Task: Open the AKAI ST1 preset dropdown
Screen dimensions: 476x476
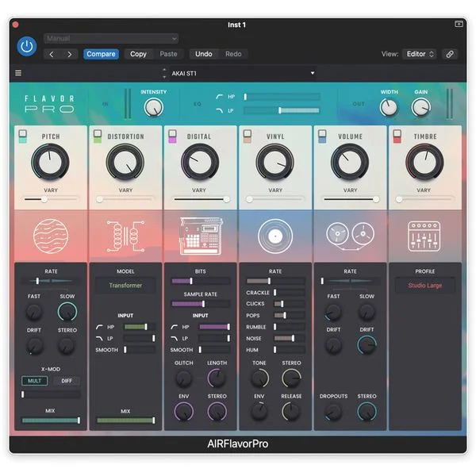Action: pos(240,73)
